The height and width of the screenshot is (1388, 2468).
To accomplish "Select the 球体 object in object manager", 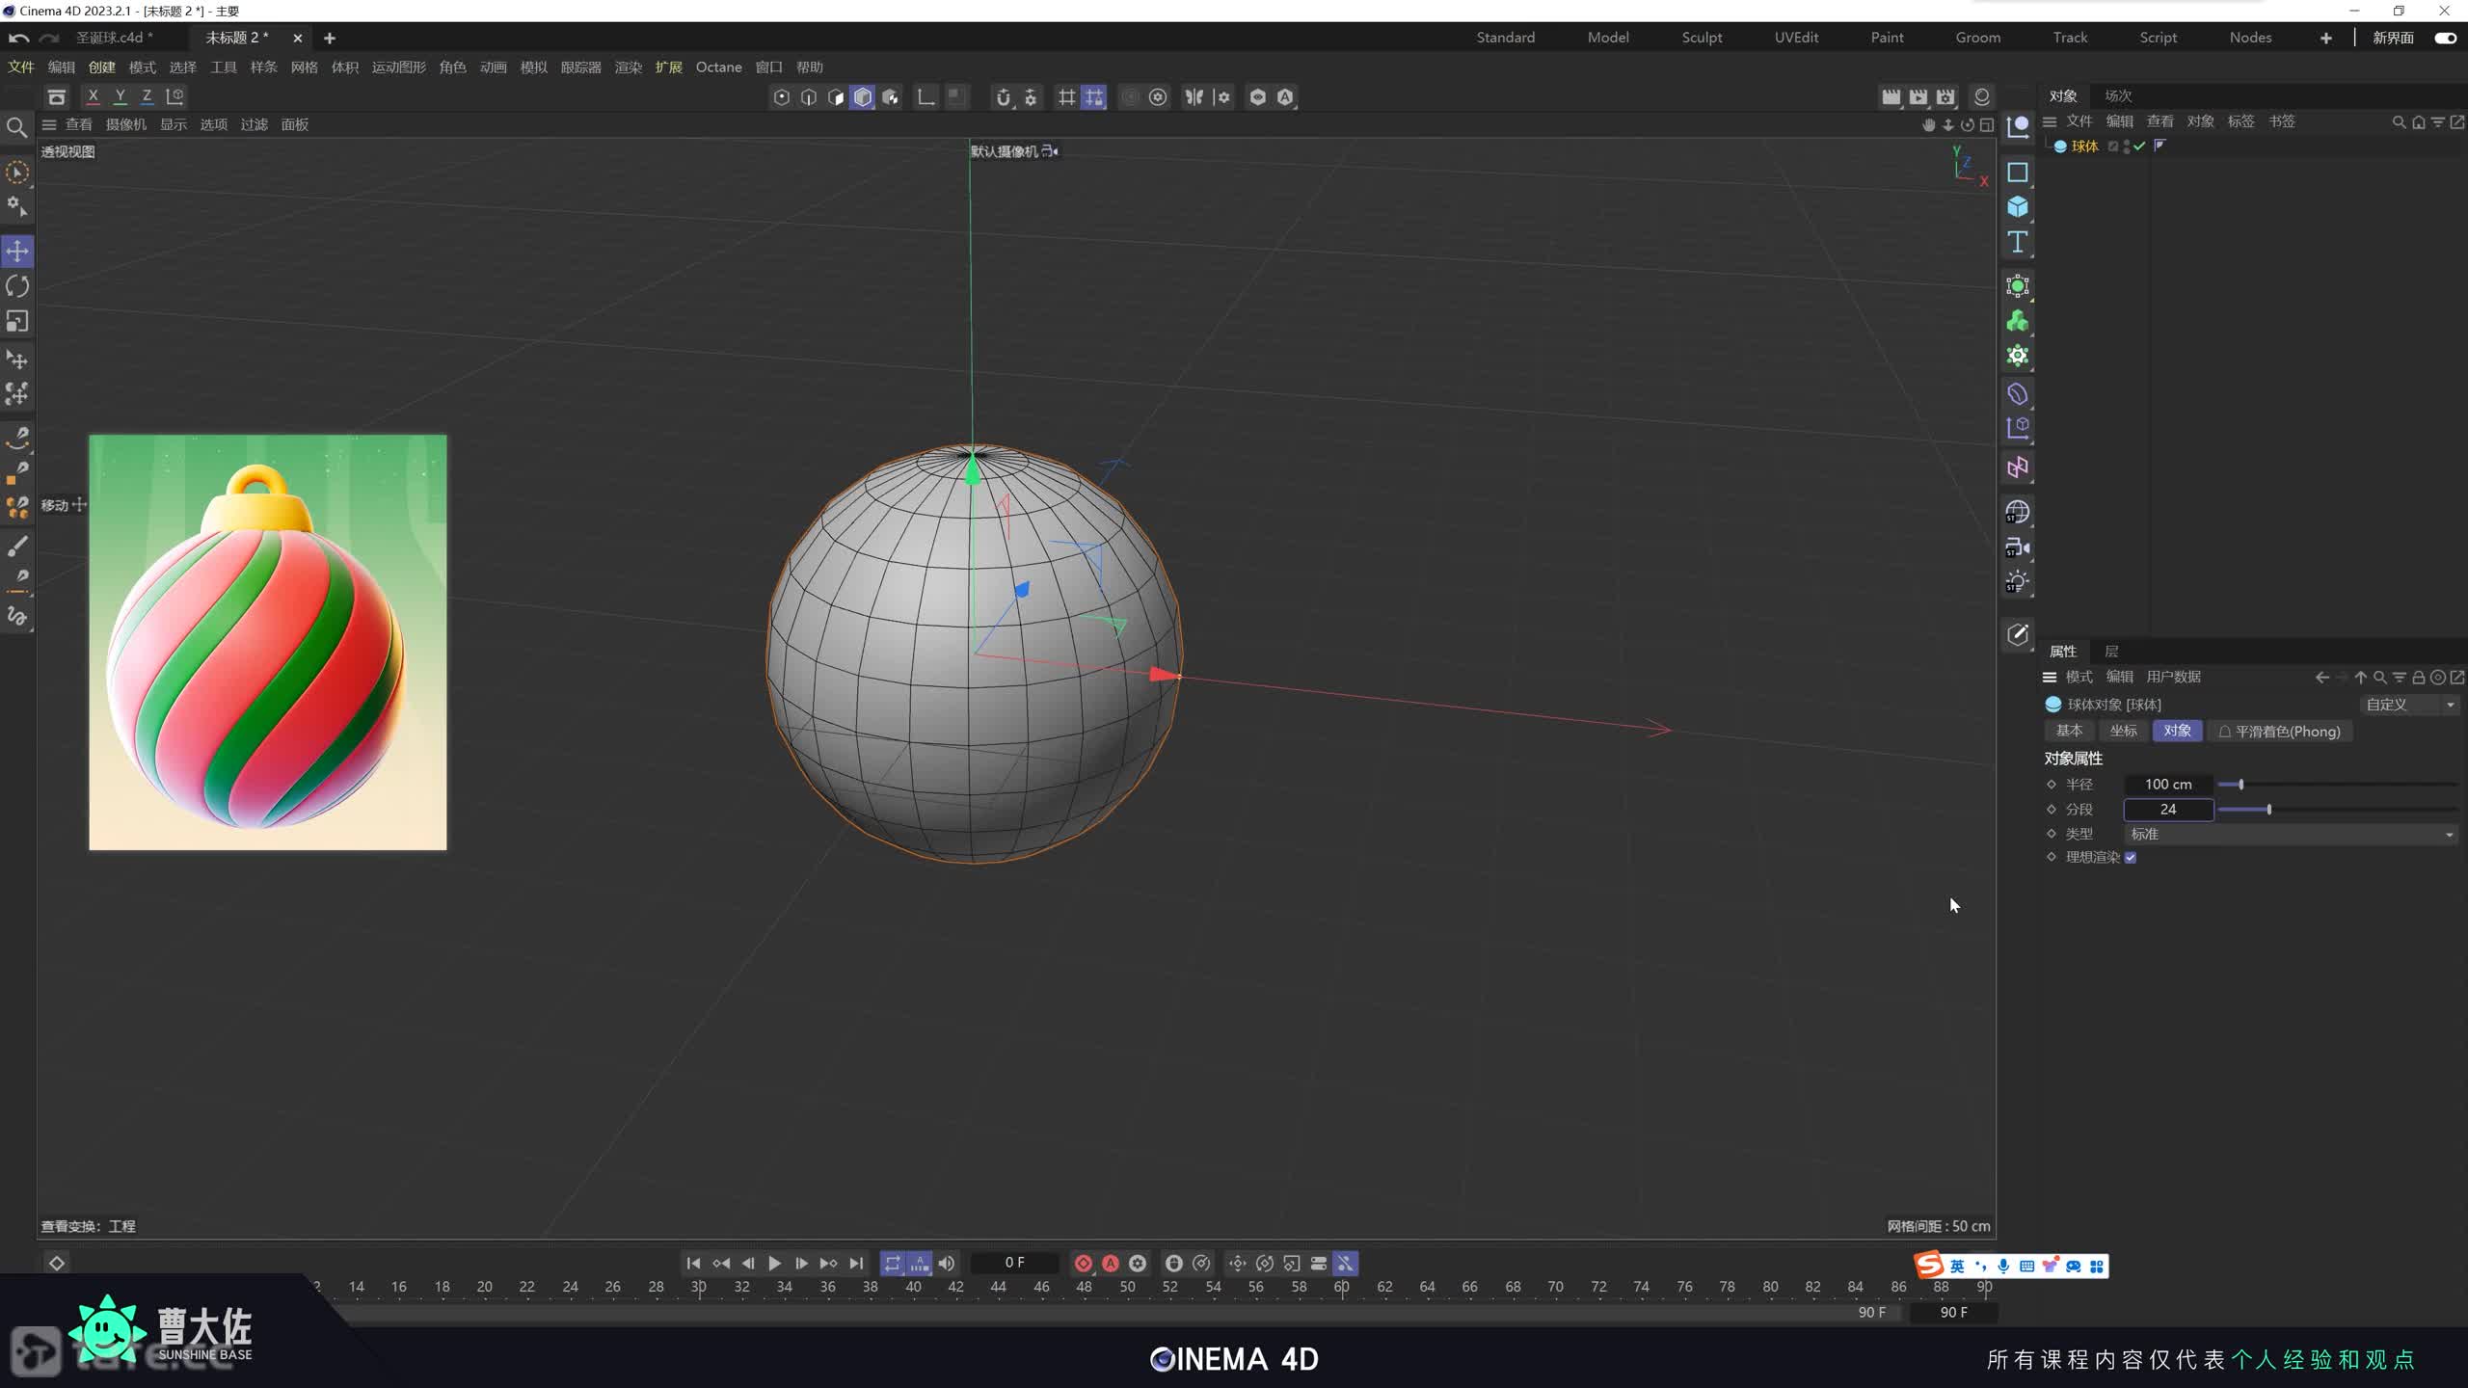I will click(2084, 147).
